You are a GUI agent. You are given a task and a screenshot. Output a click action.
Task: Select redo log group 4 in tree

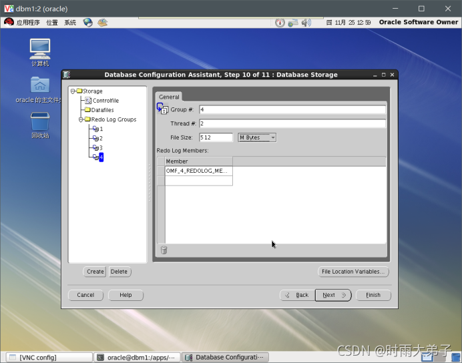click(x=101, y=157)
